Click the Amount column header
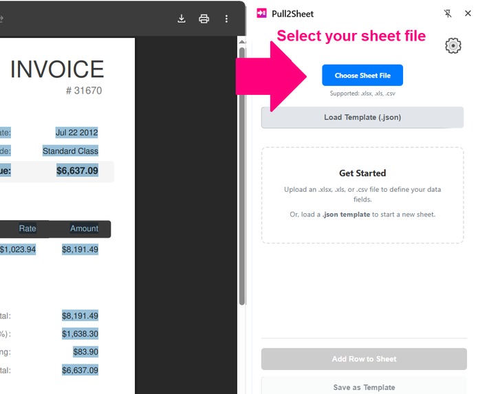478x394 pixels. (84, 228)
